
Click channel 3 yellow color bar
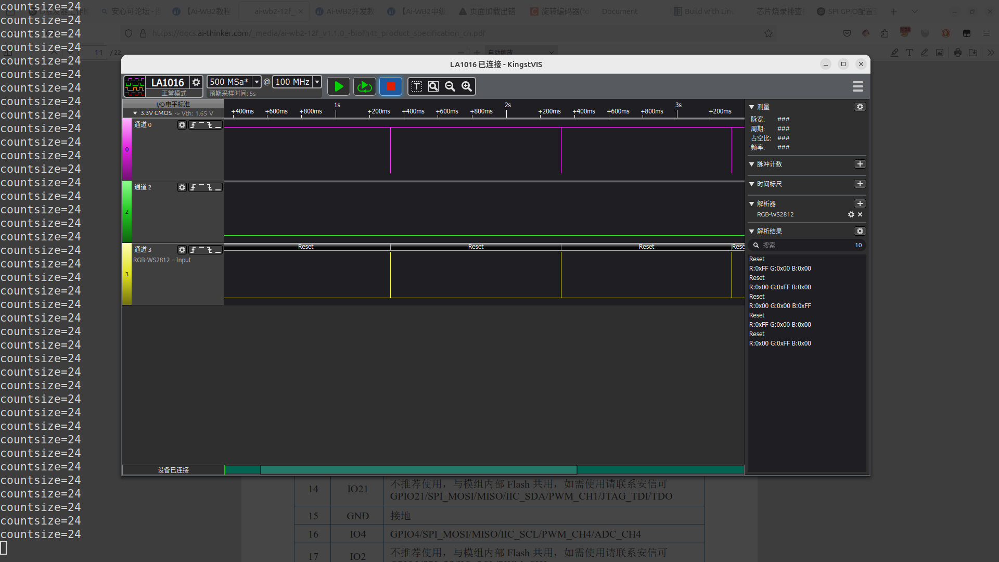tap(126, 274)
